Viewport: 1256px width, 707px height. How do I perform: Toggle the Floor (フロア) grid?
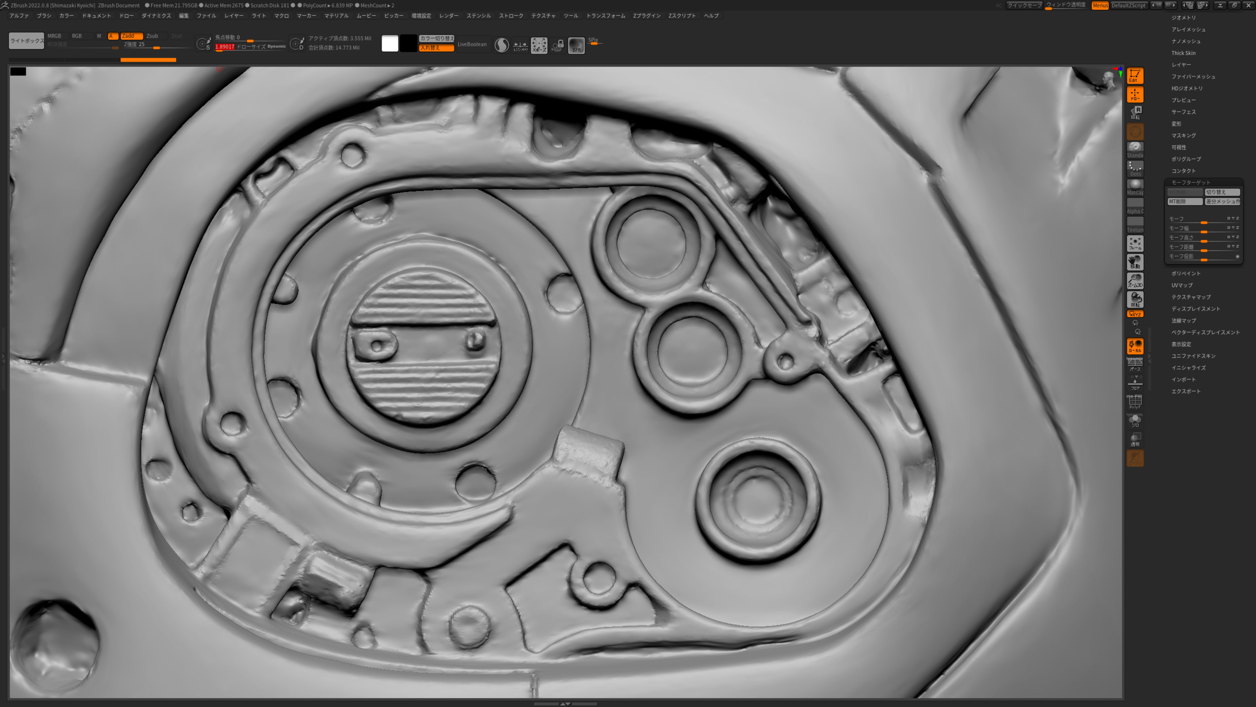tap(1135, 383)
